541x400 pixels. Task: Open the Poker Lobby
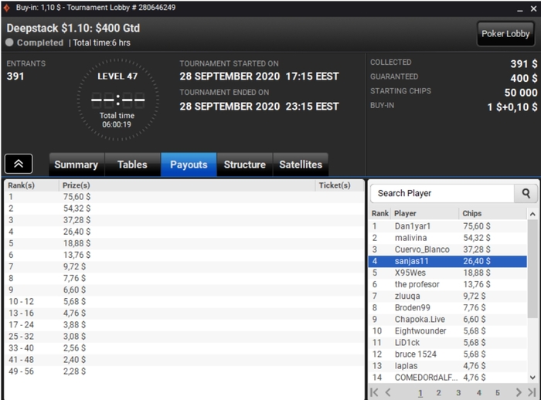tap(505, 34)
